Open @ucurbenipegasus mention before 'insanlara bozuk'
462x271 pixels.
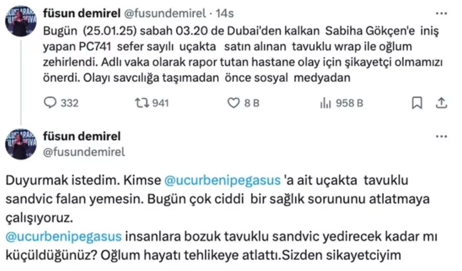click(64, 236)
